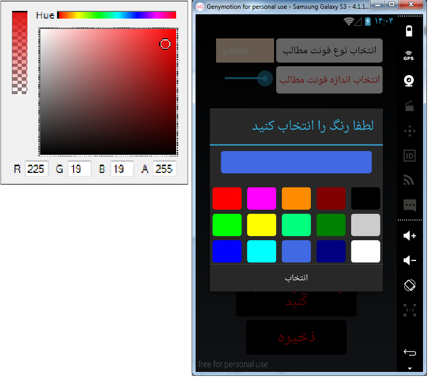Select the magenta color swatch
The height and width of the screenshot is (380, 429).
pos(262,199)
